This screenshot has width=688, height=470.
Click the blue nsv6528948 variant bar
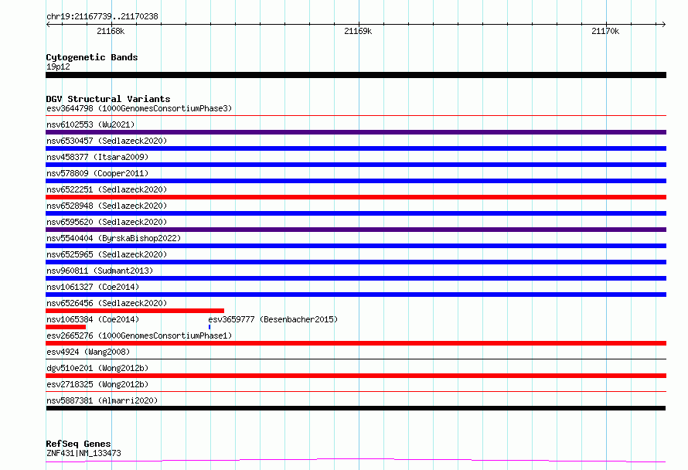tap(356, 213)
